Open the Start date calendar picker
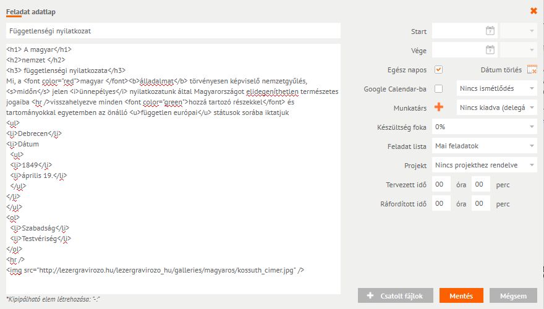 pos(490,31)
